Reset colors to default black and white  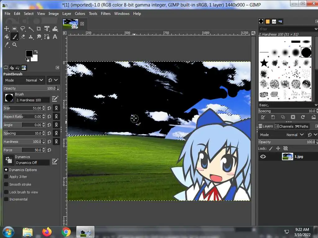tap(27, 59)
